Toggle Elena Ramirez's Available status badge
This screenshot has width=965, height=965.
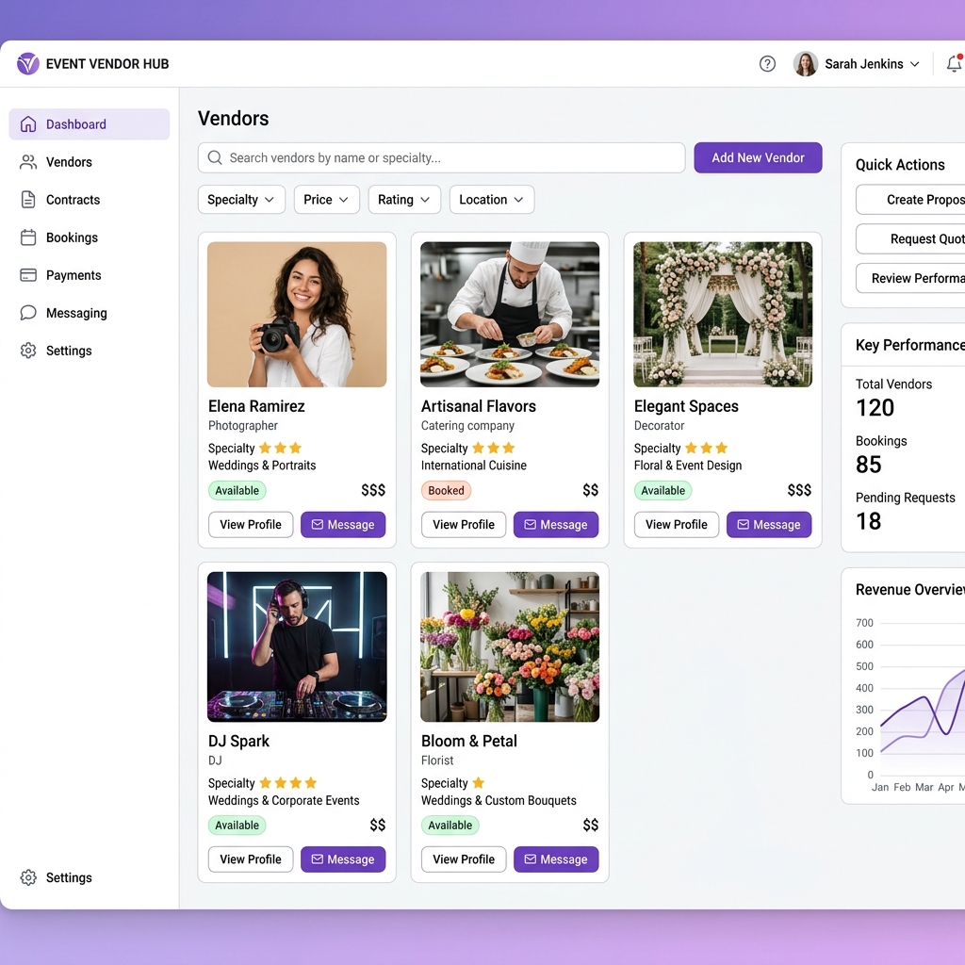[x=237, y=490]
